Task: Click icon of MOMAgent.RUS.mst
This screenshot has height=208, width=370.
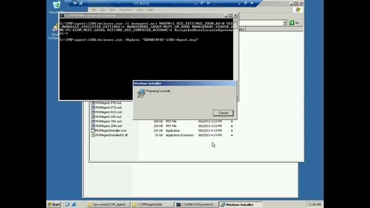Action: [93, 112]
